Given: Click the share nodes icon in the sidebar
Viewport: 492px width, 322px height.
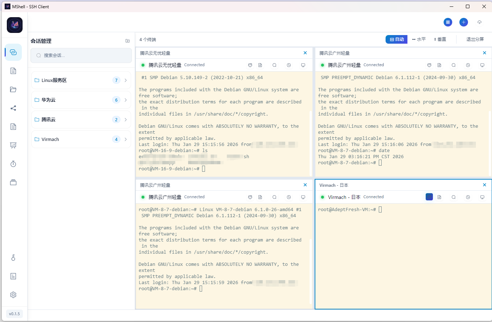Looking at the screenshot, I should click(x=13, y=108).
